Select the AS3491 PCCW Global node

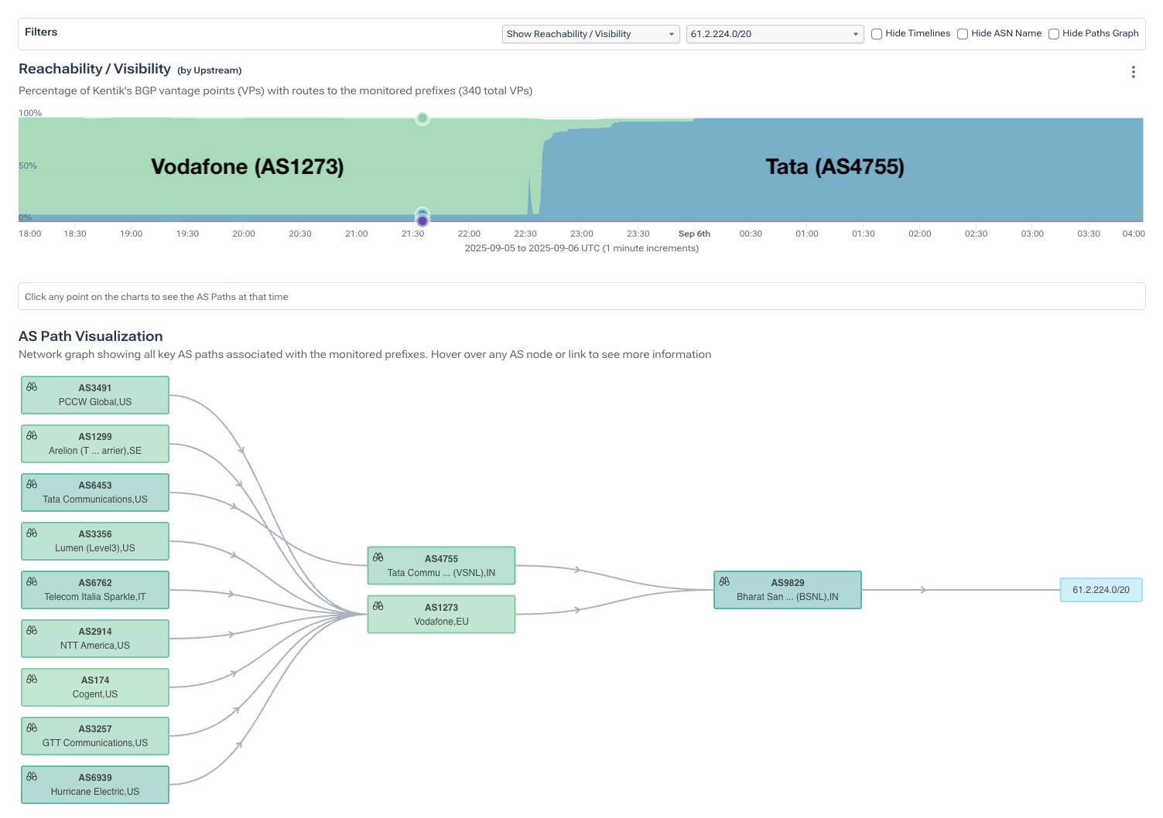click(x=95, y=395)
